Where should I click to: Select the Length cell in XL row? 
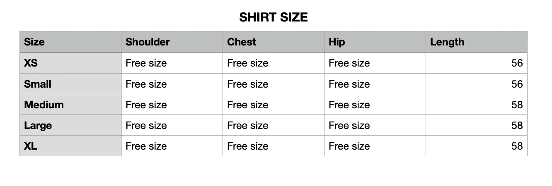point(517,146)
